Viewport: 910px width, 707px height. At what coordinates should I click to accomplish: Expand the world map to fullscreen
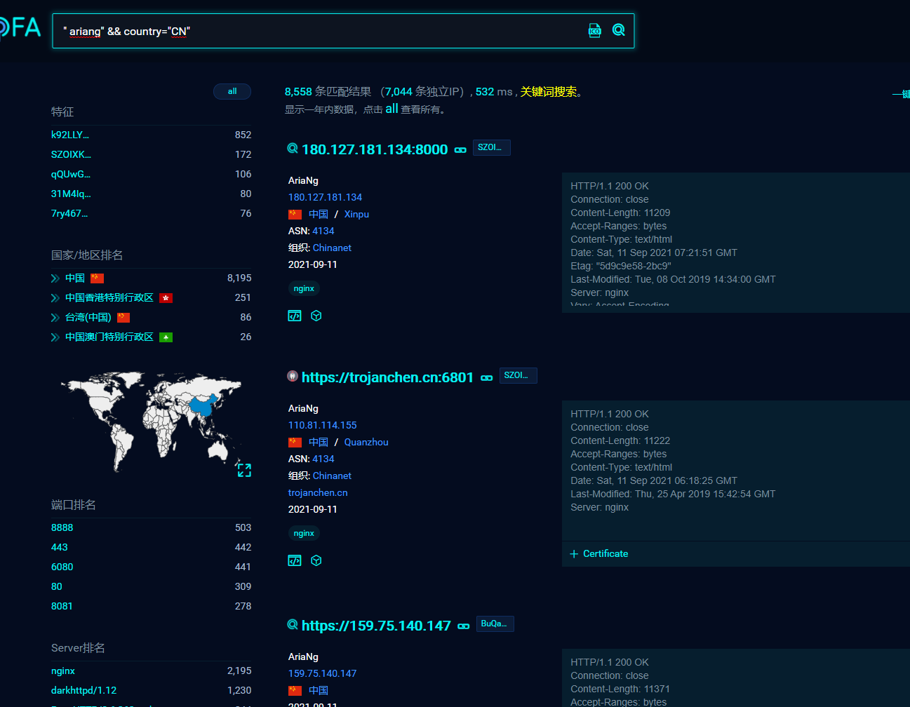click(x=244, y=470)
